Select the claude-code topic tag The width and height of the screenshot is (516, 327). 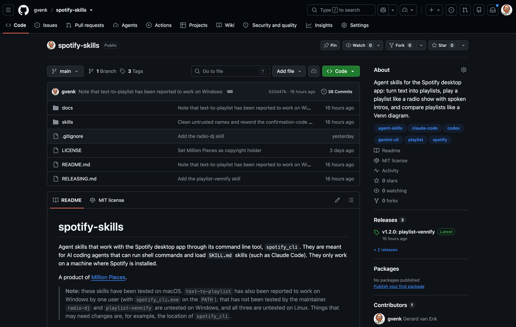pos(425,128)
